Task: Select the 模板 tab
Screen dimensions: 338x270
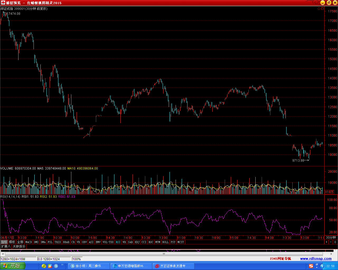Action: 12,242
